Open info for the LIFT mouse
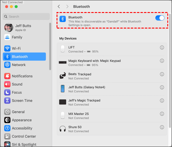 [162, 48]
